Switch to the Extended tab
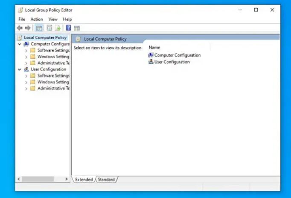Image resolution: width=291 pixels, height=198 pixels. tap(84, 180)
